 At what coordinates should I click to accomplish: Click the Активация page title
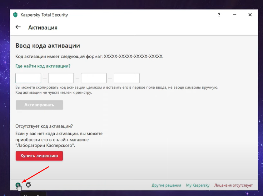(43, 27)
